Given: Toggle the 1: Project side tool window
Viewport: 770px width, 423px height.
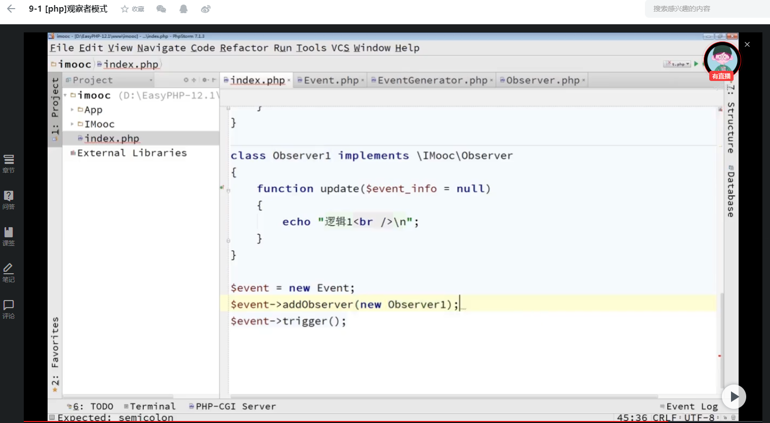Looking at the screenshot, I should tap(55, 110).
